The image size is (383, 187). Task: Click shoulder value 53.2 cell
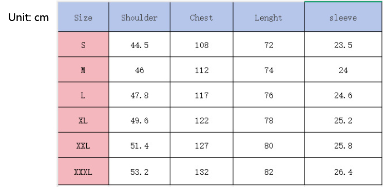(140, 171)
